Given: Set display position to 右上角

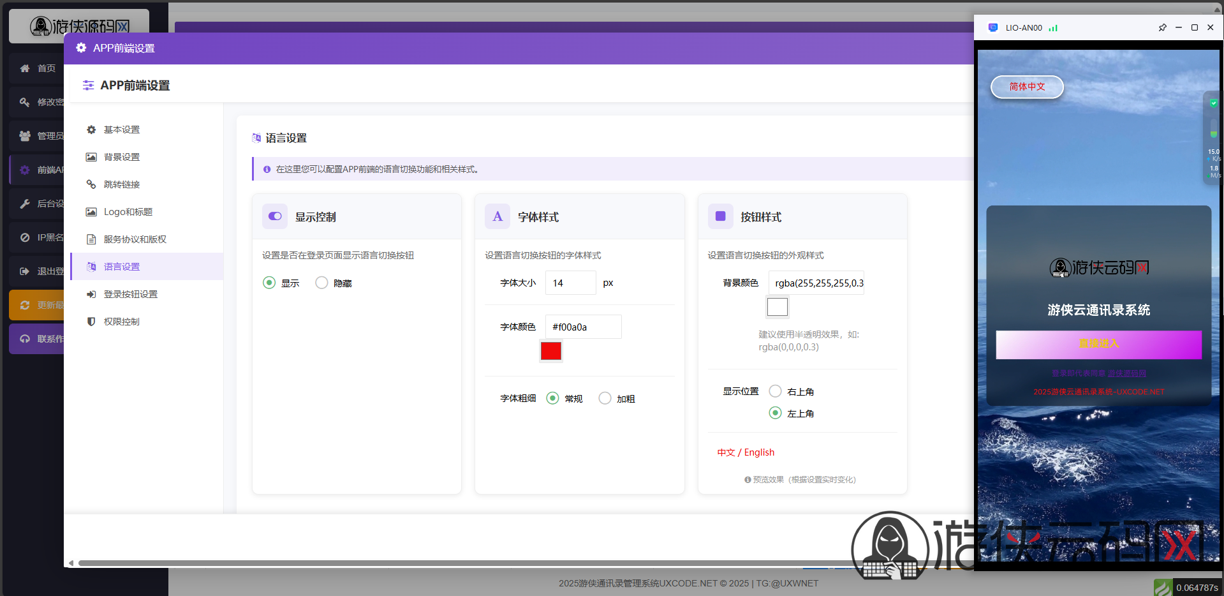Looking at the screenshot, I should pyautogui.click(x=775, y=391).
